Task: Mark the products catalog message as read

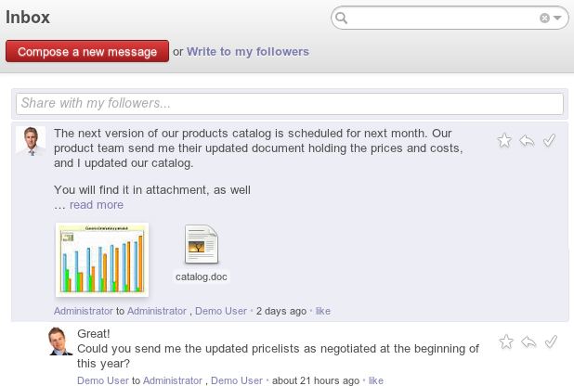Action: point(549,140)
